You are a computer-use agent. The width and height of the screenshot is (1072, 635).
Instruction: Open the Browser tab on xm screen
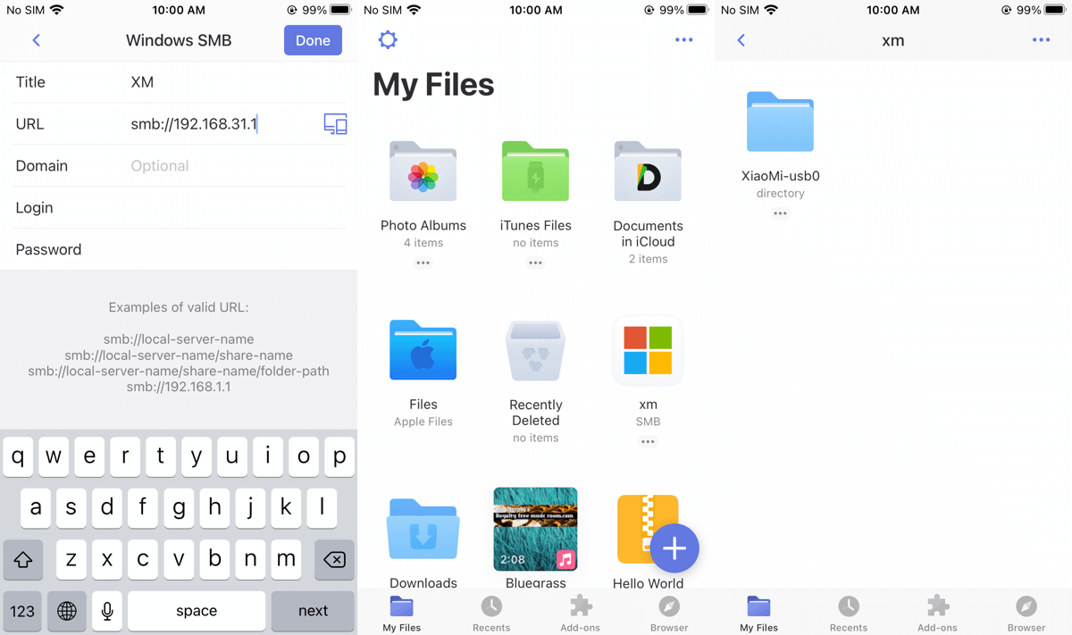pos(1026,613)
